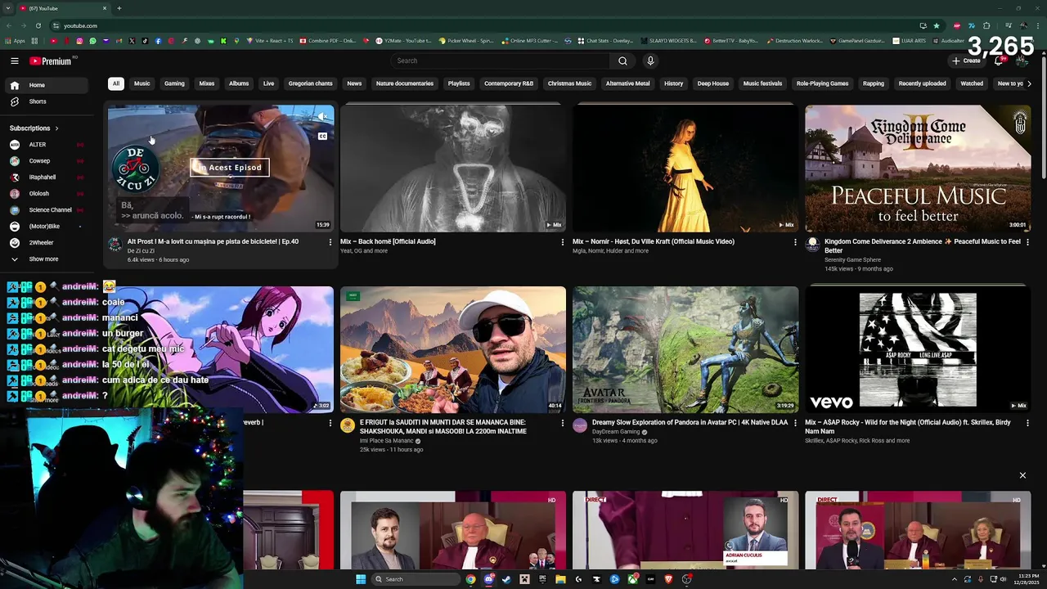Expand the Subscriptions section chevron

[x=56, y=128]
